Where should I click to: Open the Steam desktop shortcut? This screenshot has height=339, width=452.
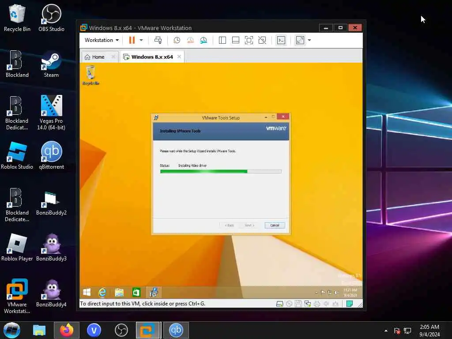51,64
